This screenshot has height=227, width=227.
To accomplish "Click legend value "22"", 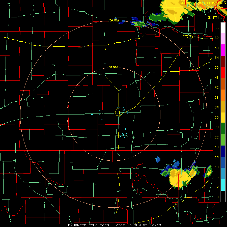I will (x=217, y=137).
